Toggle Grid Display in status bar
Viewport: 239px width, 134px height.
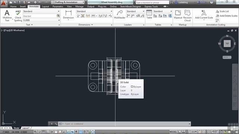[x=44, y=132]
